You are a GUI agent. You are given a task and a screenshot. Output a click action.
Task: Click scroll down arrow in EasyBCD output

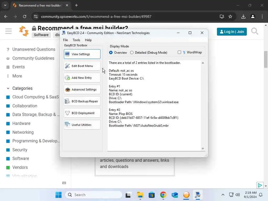(203, 149)
